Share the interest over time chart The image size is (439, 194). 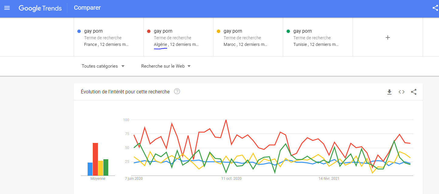(x=414, y=92)
